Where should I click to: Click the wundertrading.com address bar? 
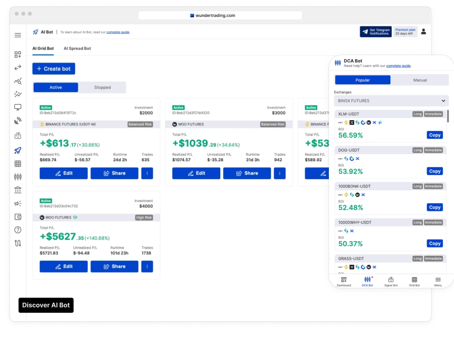220,15
